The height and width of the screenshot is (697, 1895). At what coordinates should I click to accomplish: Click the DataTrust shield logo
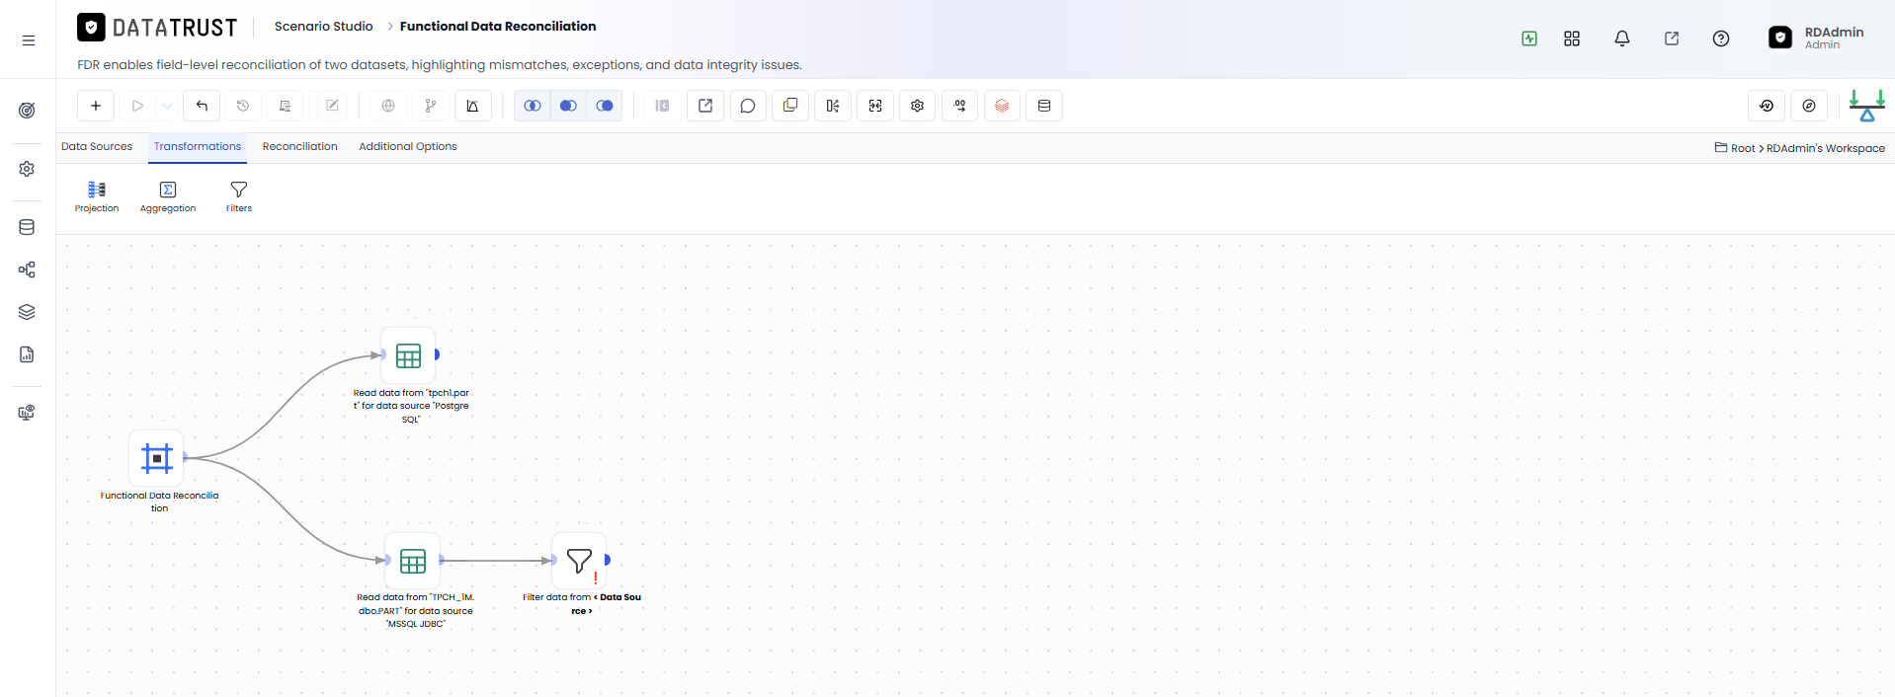click(x=91, y=27)
